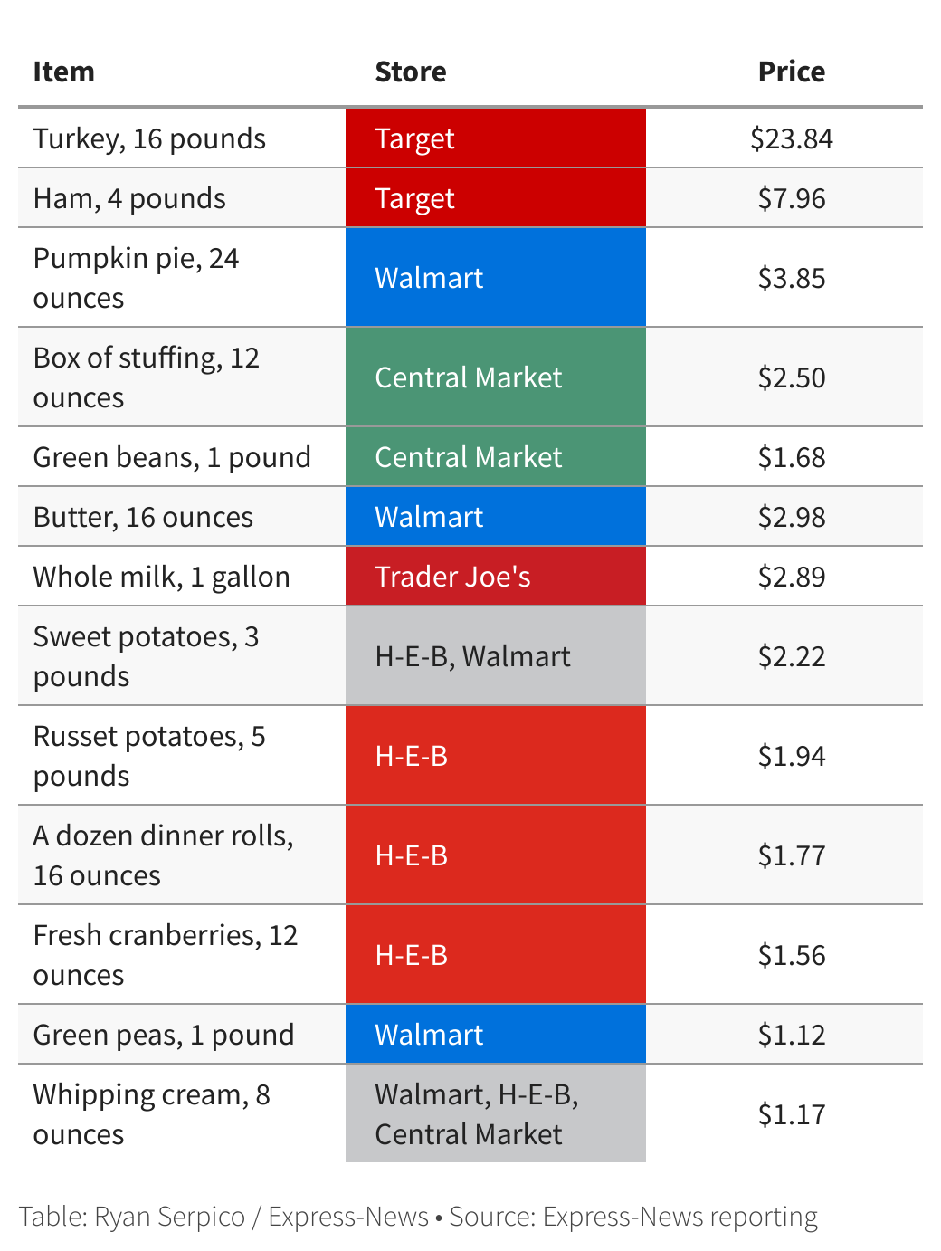Click the Item column header
Screen dimensions: 941x1251
[x=63, y=72]
